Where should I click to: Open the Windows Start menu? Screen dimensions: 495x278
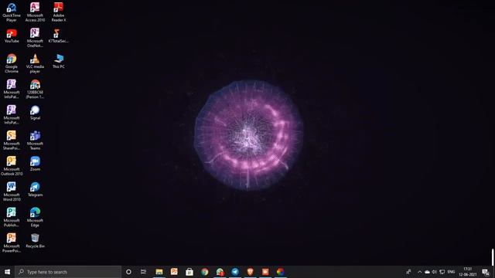(x=7, y=272)
